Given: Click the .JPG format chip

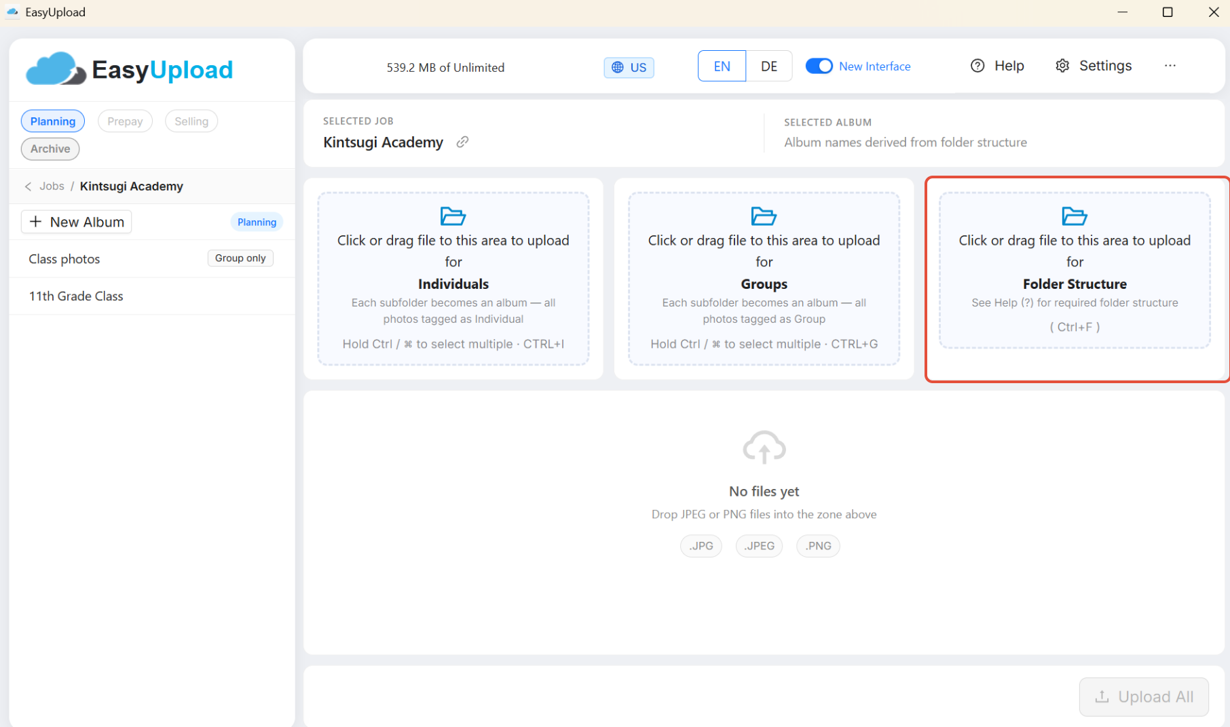Looking at the screenshot, I should pyautogui.click(x=701, y=546).
